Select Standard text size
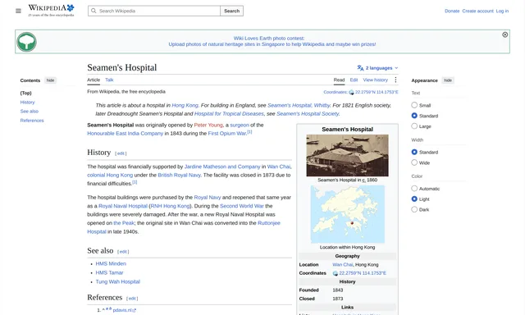Screen dimensions: 525x315 (x=414, y=116)
